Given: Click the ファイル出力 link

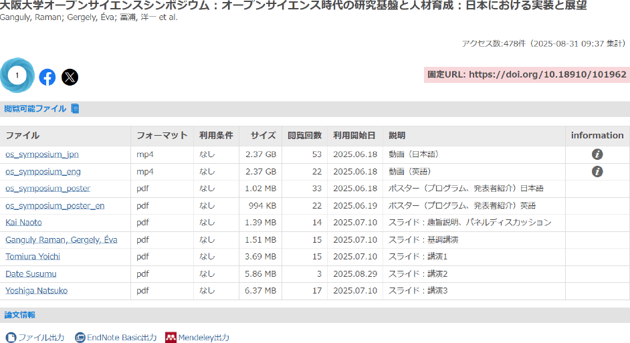Looking at the screenshot, I should click(x=41, y=338).
